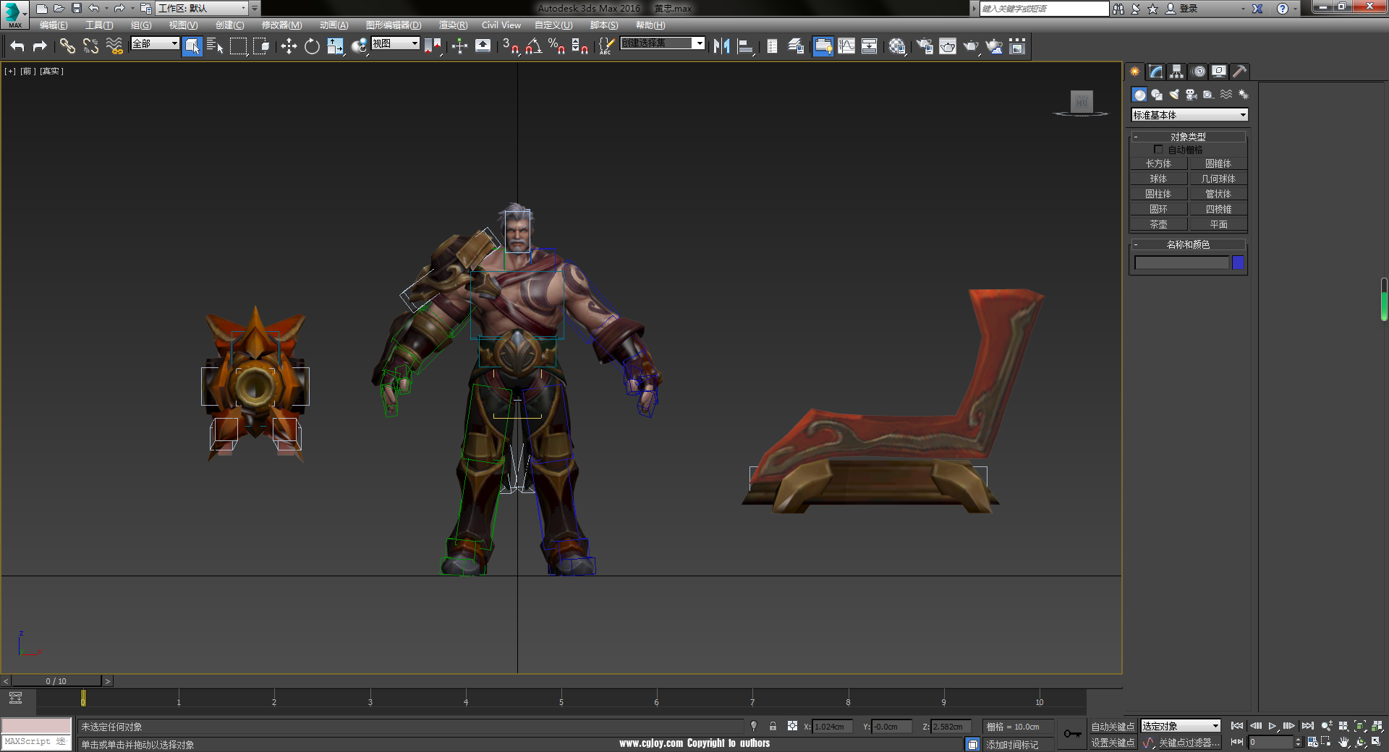Screen dimensions: 1389x752
Task: Select Shapes category in Create panel
Action: [x=1157, y=95]
